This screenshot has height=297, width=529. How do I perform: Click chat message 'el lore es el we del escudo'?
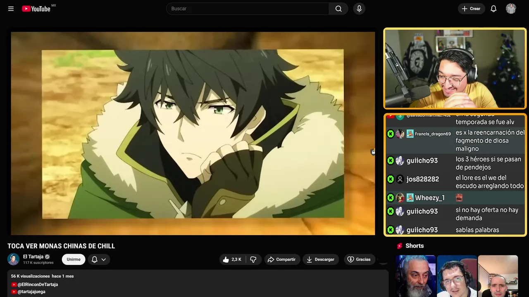[x=490, y=182]
